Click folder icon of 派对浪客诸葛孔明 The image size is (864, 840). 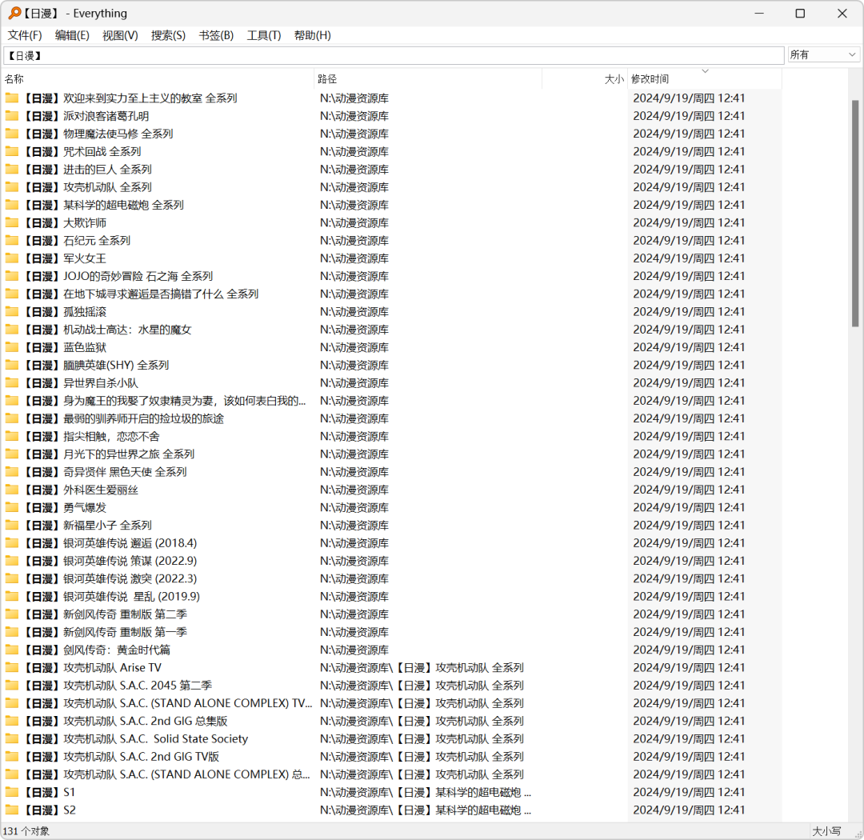point(11,116)
